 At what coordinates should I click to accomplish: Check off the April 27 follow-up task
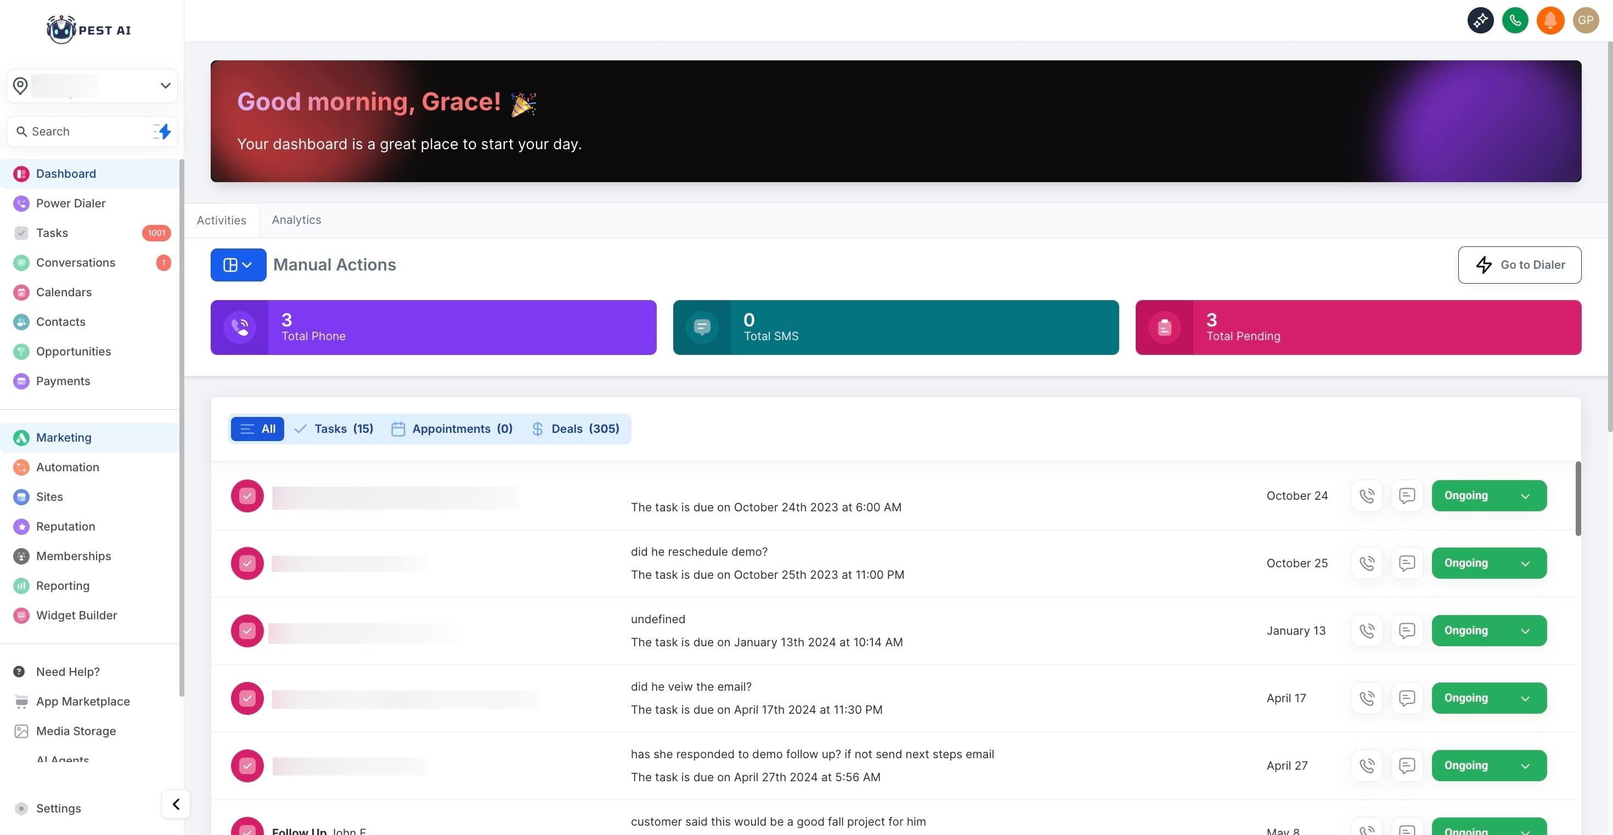[x=247, y=765]
